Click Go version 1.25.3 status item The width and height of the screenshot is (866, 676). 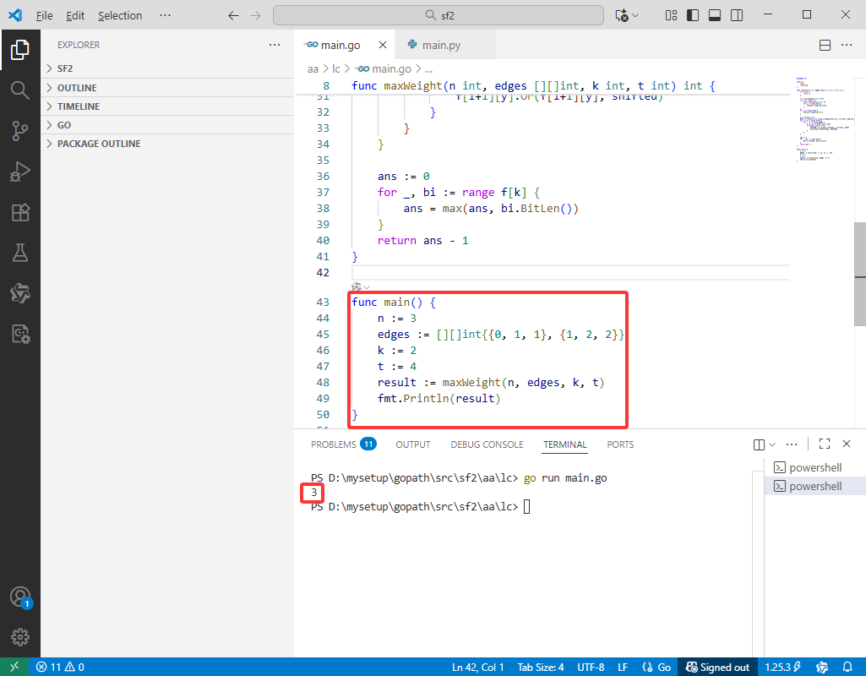pyautogui.click(x=782, y=668)
